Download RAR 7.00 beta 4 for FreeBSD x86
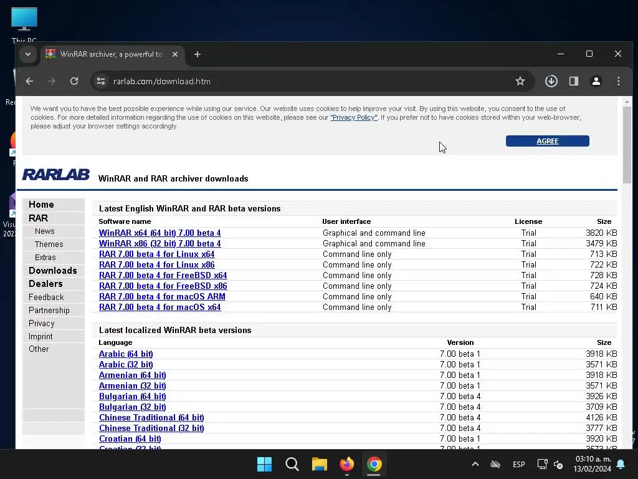Screen dimensions: 638x479 pos(163,286)
